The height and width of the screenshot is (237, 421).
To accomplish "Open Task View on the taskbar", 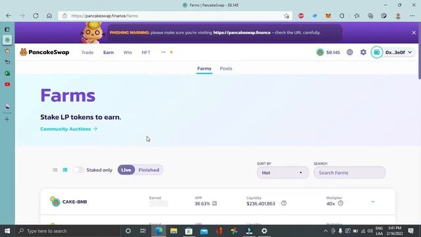I will pyautogui.click(x=143, y=231).
